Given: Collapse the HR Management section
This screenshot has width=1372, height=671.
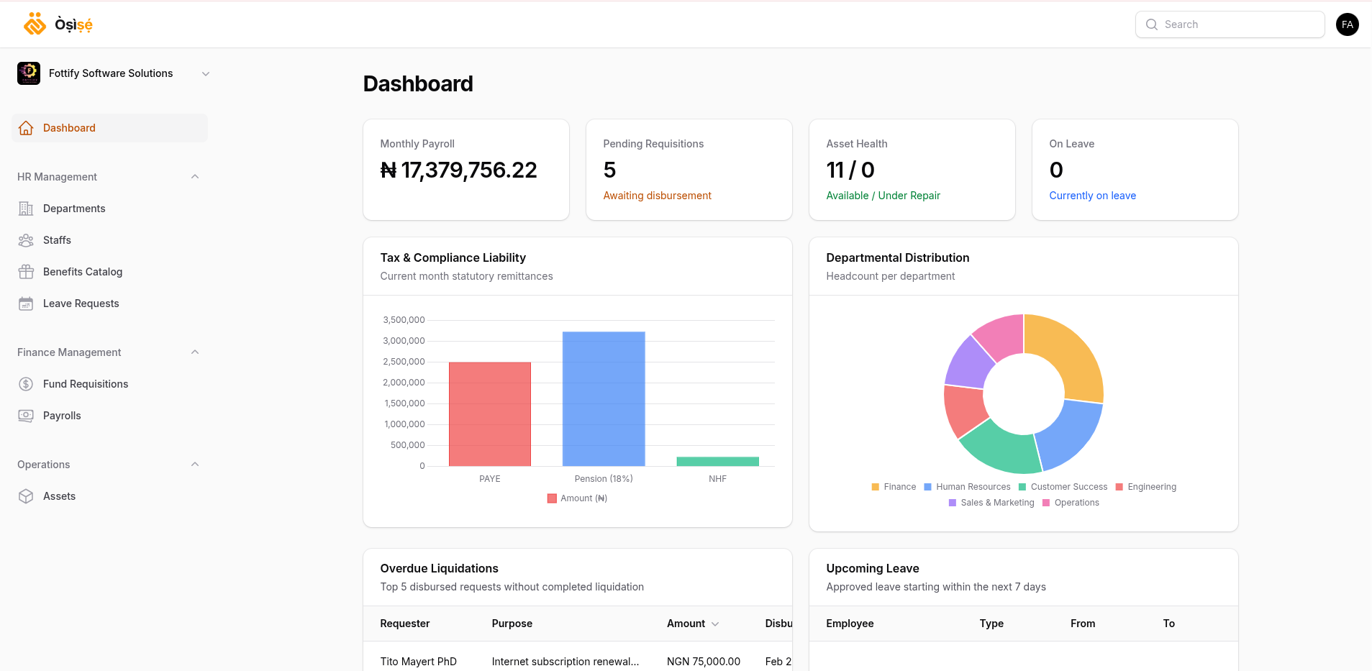Looking at the screenshot, I should [x=194, y=176].
